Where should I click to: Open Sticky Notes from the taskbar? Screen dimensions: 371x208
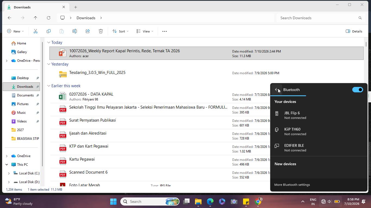pos(246,201)
